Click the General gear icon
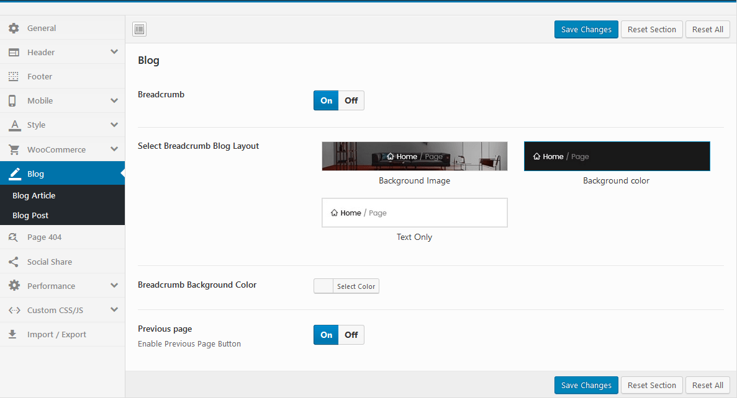The height and width of the screenshot is (398, 737). click(x=14, y=28)
